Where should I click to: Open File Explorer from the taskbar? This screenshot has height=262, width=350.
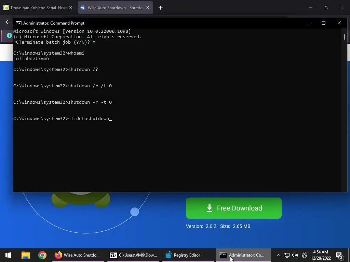coord(25,255)
